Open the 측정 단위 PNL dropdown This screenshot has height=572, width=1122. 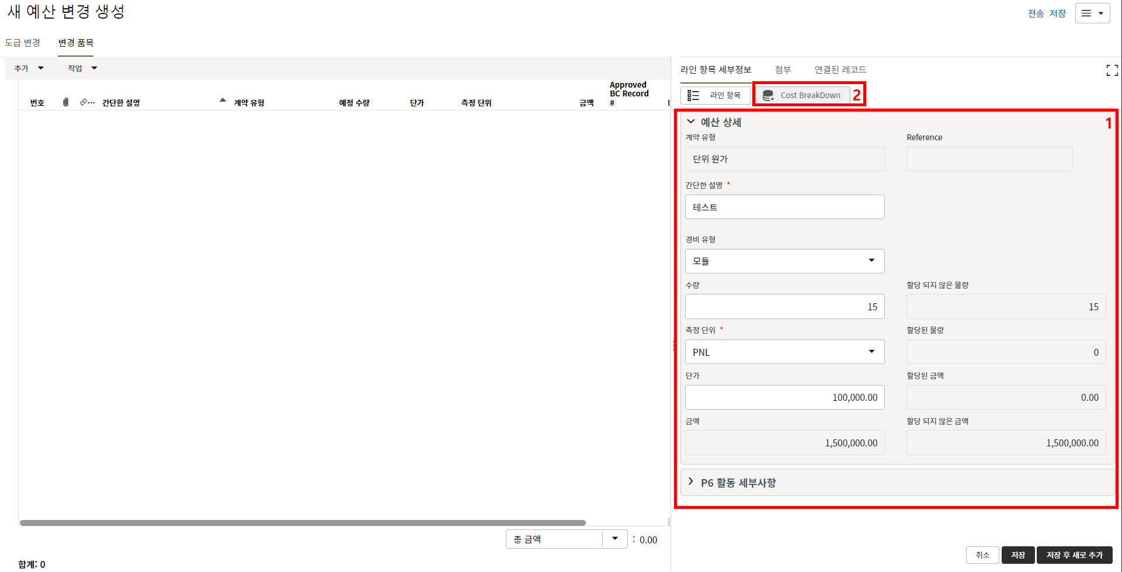coord(784,352)
